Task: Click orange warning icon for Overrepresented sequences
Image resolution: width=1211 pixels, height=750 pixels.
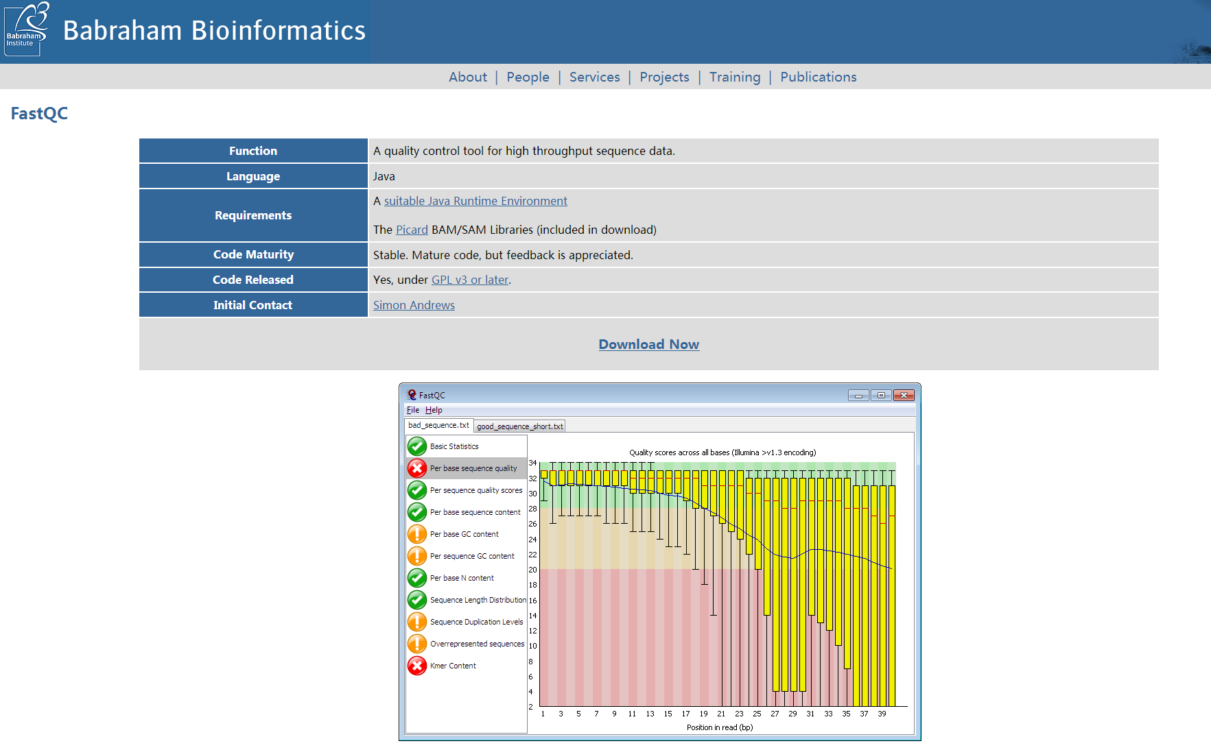Action: (x=417, y=644)
